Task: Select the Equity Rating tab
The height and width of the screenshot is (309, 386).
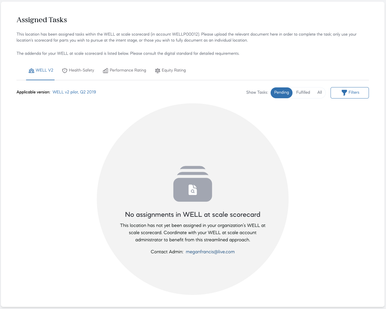Action: point(170,70)
